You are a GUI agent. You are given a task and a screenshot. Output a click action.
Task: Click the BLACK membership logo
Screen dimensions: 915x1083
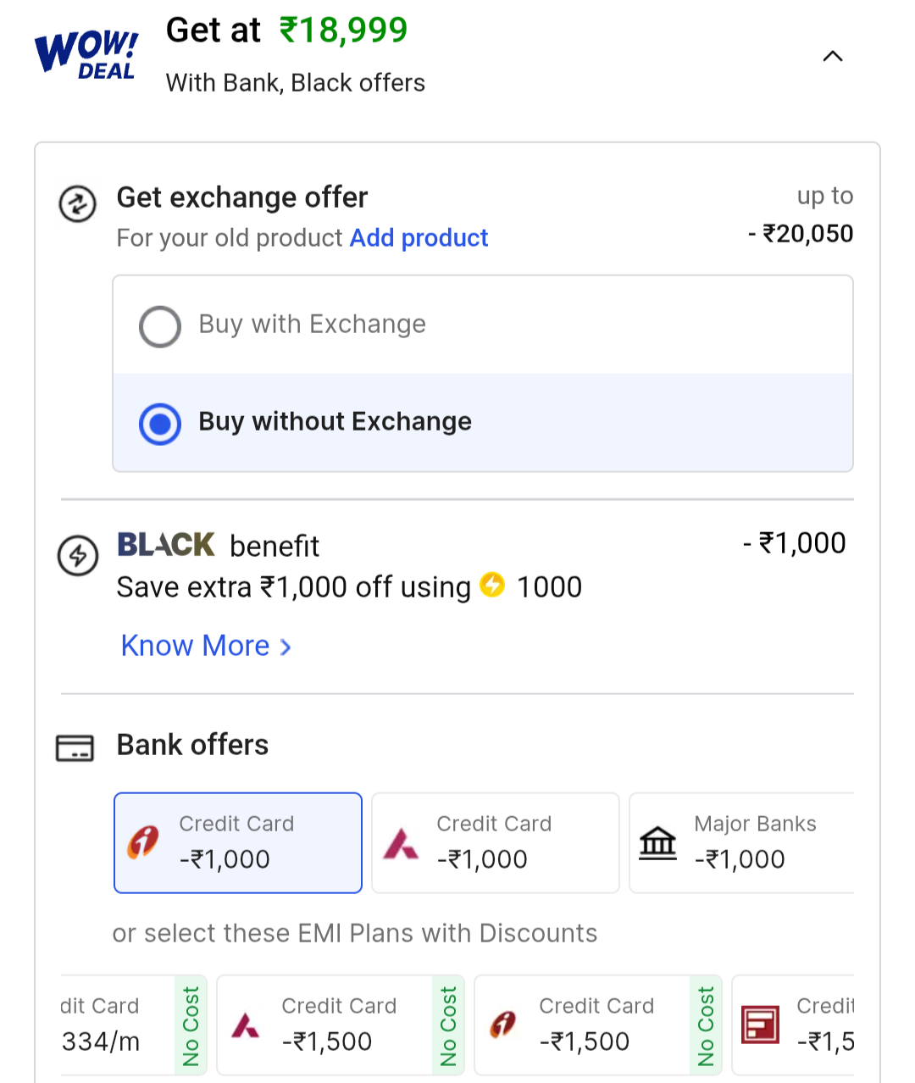[166, 544]
